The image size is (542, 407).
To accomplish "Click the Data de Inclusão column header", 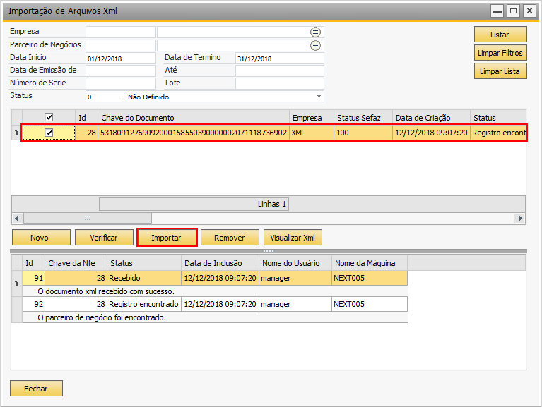I will point(220,263).
